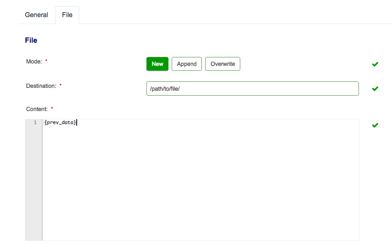Keep the New mode selected

tap(157, 64)
